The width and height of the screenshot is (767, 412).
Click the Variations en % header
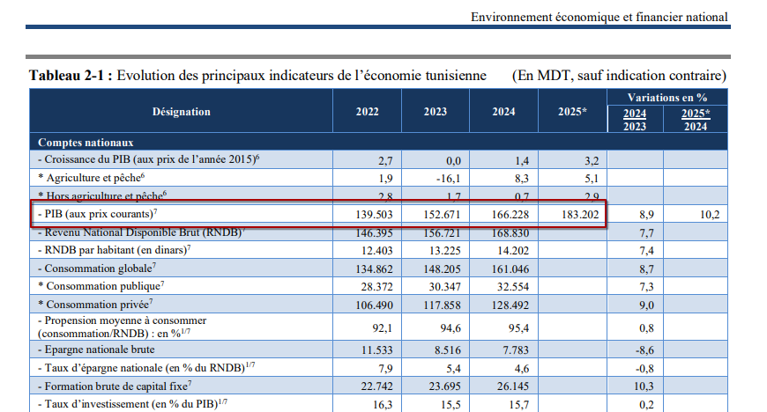[x=668, y=97]
